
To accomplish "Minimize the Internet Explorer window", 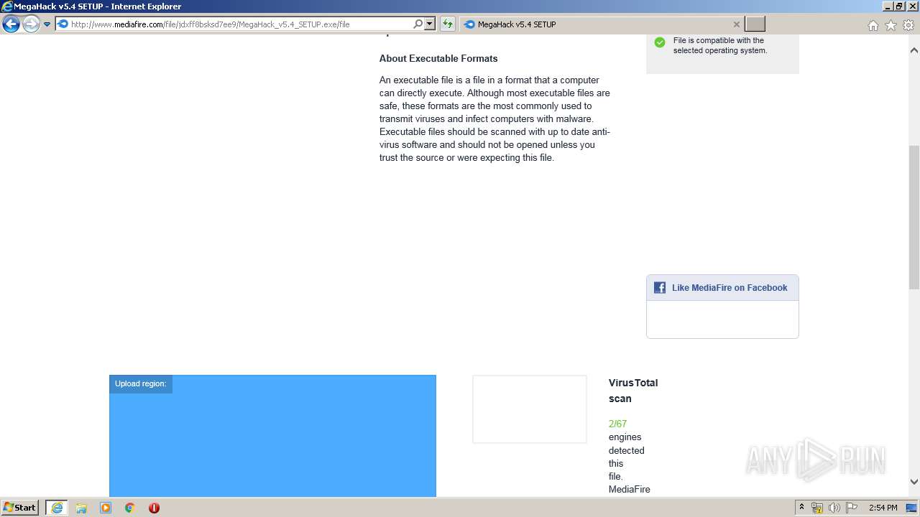I will (887, 6).
